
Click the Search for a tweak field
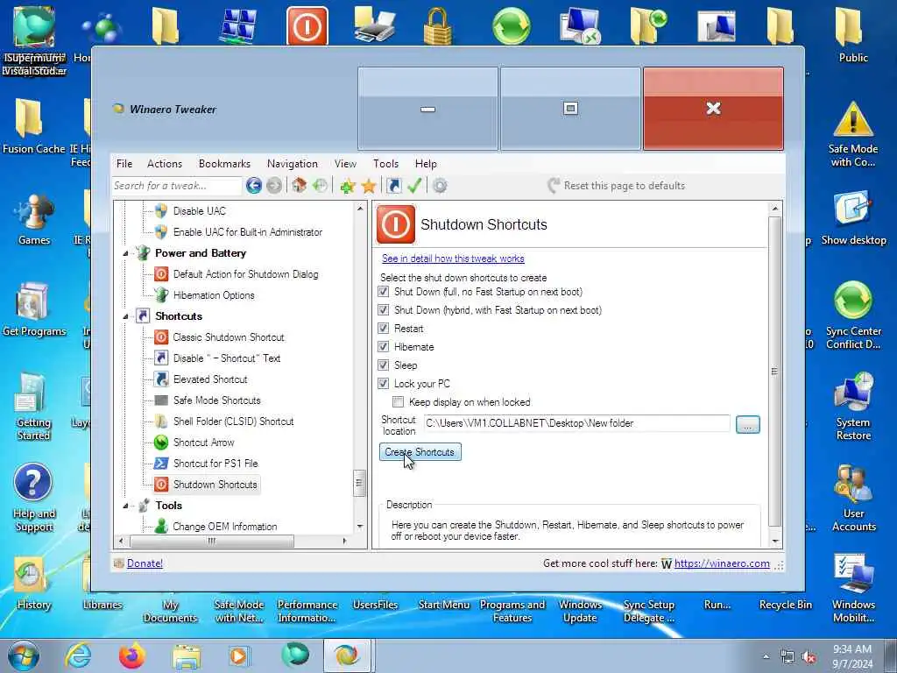(177, 186)
